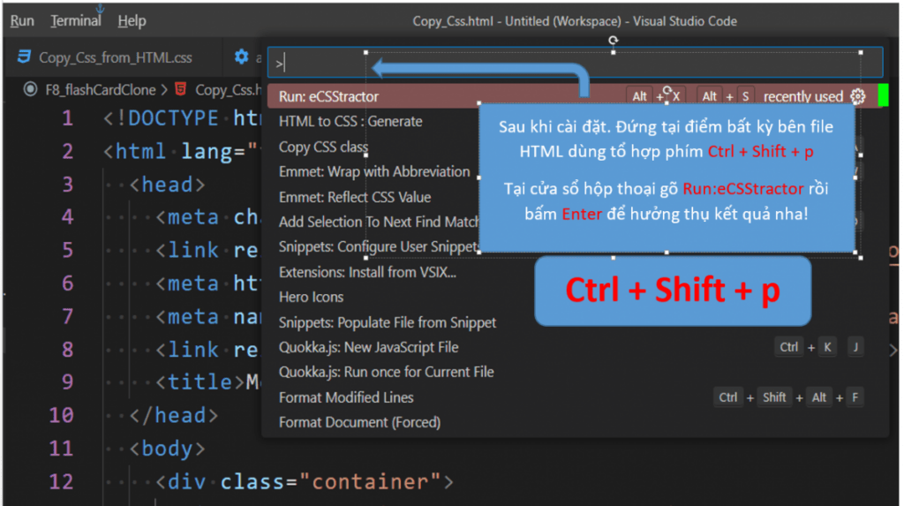
Task: Choose Quokka.js: Run once for Current File
Action: pyautogui.click(x=387, y=372)
